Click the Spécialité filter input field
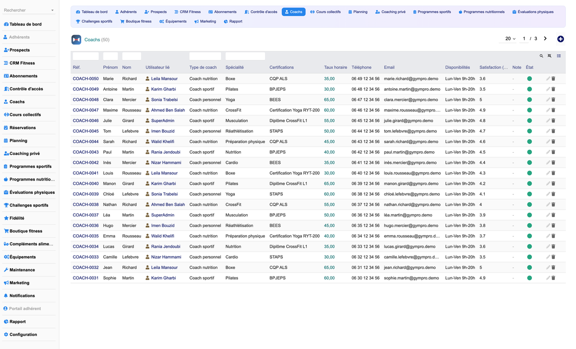The image size is (576, 349). tap(245, 56)
